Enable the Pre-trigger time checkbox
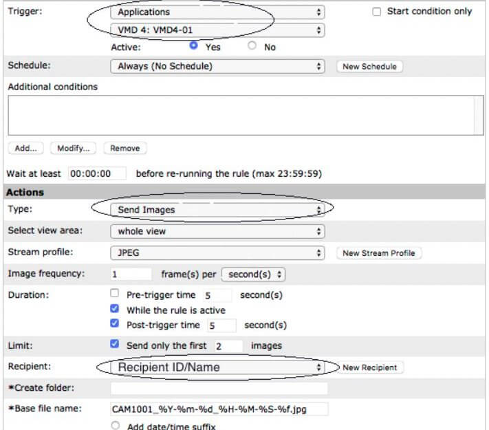Image resolution: width=489 pixels, height=430 pixels. click(114, 293)
